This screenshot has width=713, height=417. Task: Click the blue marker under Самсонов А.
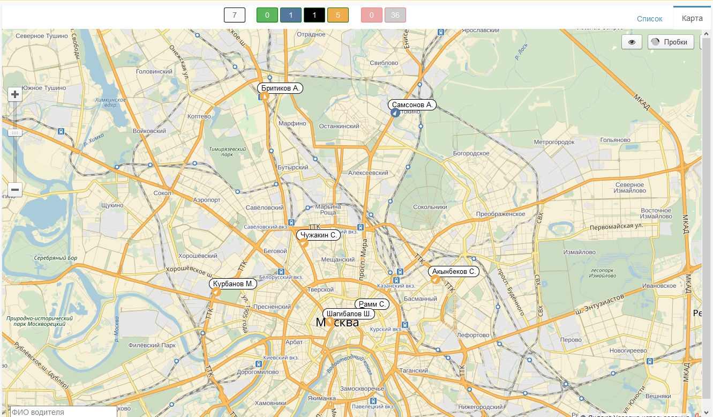tap(395, 113)
